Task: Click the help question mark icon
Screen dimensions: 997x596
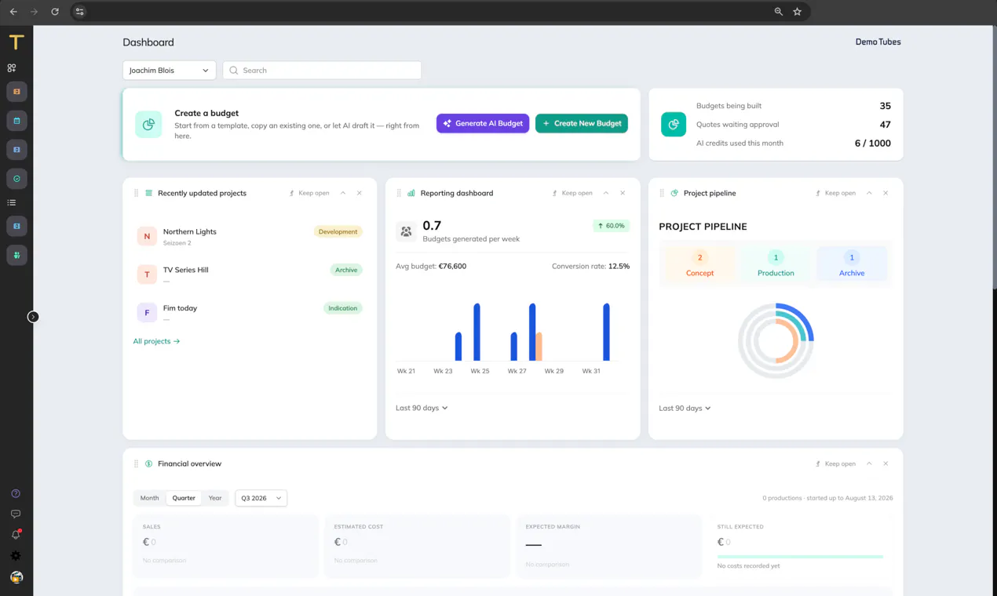Action: click(x=16, y=493)
